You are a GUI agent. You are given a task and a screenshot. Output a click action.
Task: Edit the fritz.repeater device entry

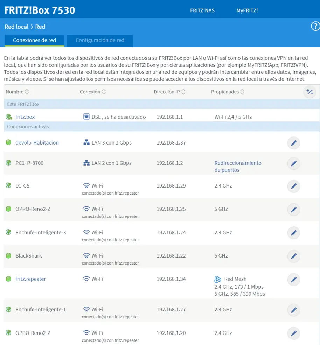[294, 280]
